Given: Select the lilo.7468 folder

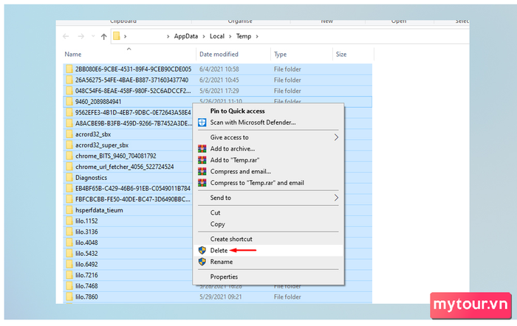Looking at the screenshot, I should [x=86, y=286].
